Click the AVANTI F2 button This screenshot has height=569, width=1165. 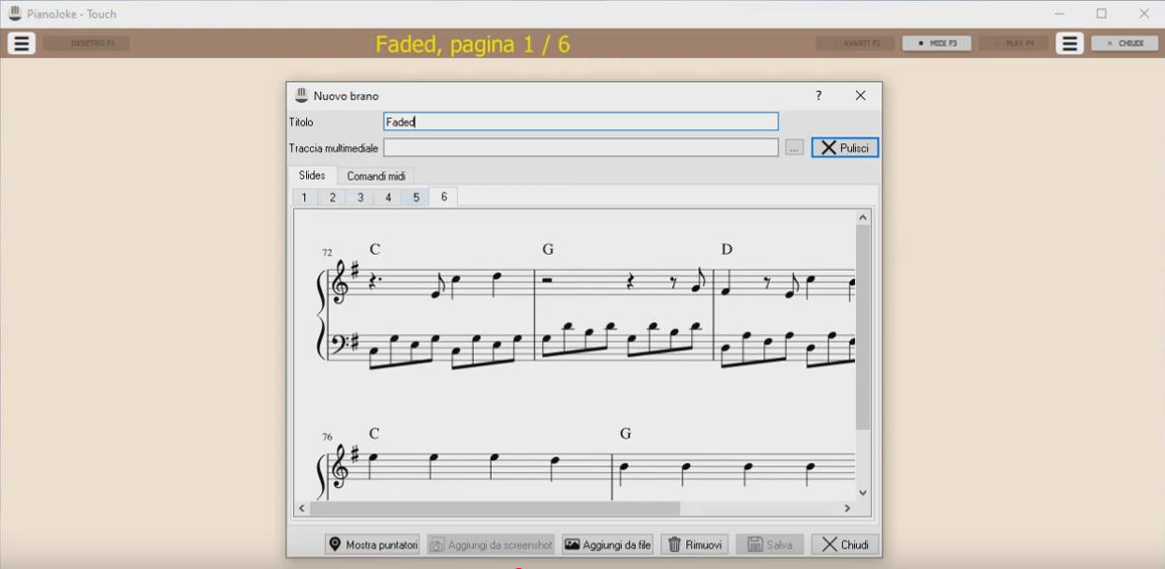[x=855, y=43]
